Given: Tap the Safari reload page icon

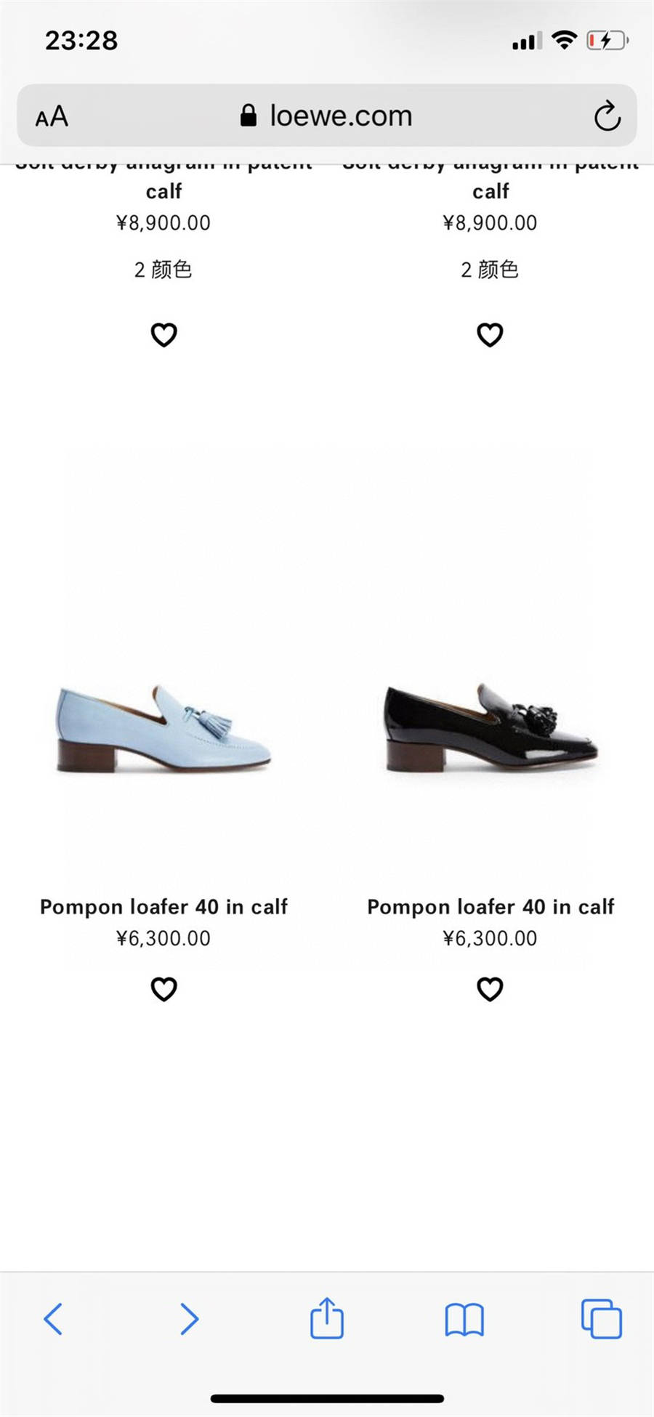Looking at the screenshot, I should pos(607,116).
